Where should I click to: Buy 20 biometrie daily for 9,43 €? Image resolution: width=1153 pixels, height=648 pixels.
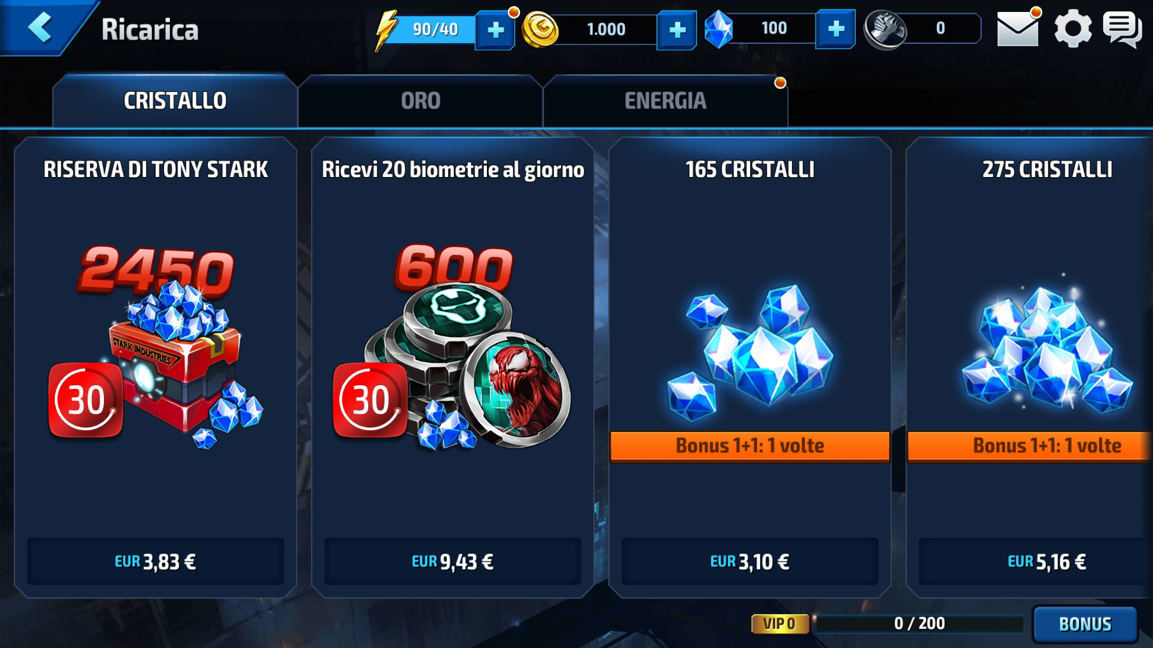453,562
